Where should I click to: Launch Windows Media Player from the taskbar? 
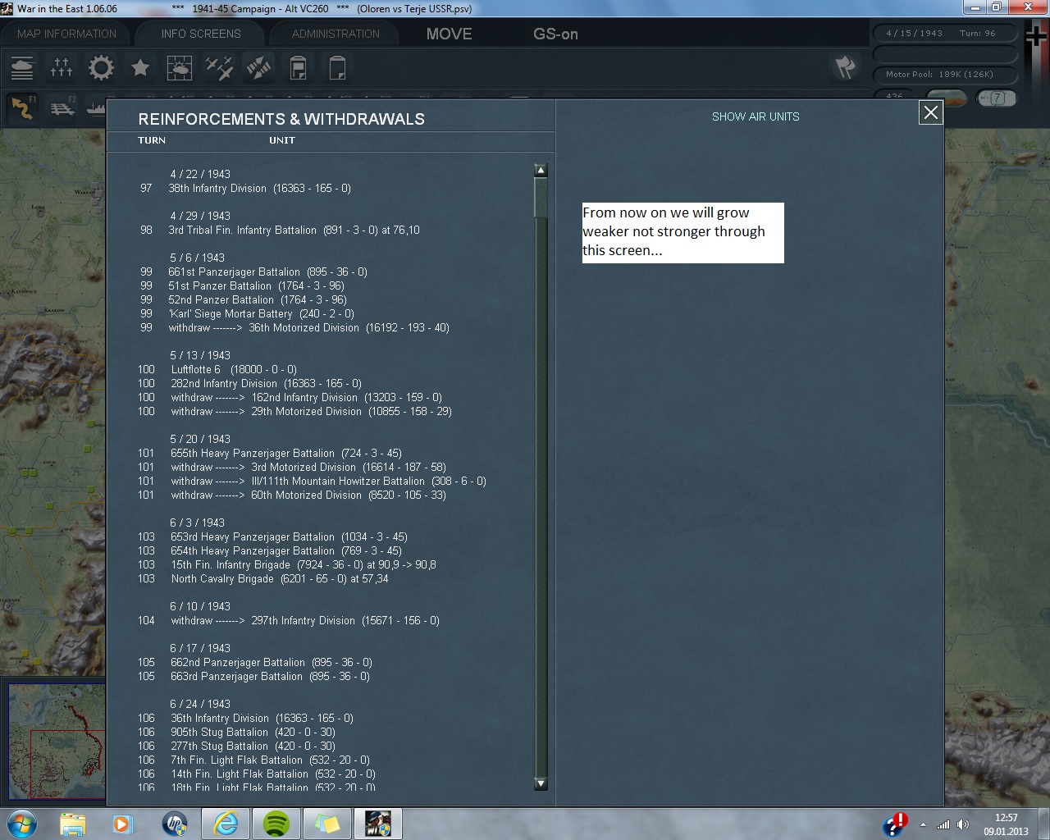(123, 823)
